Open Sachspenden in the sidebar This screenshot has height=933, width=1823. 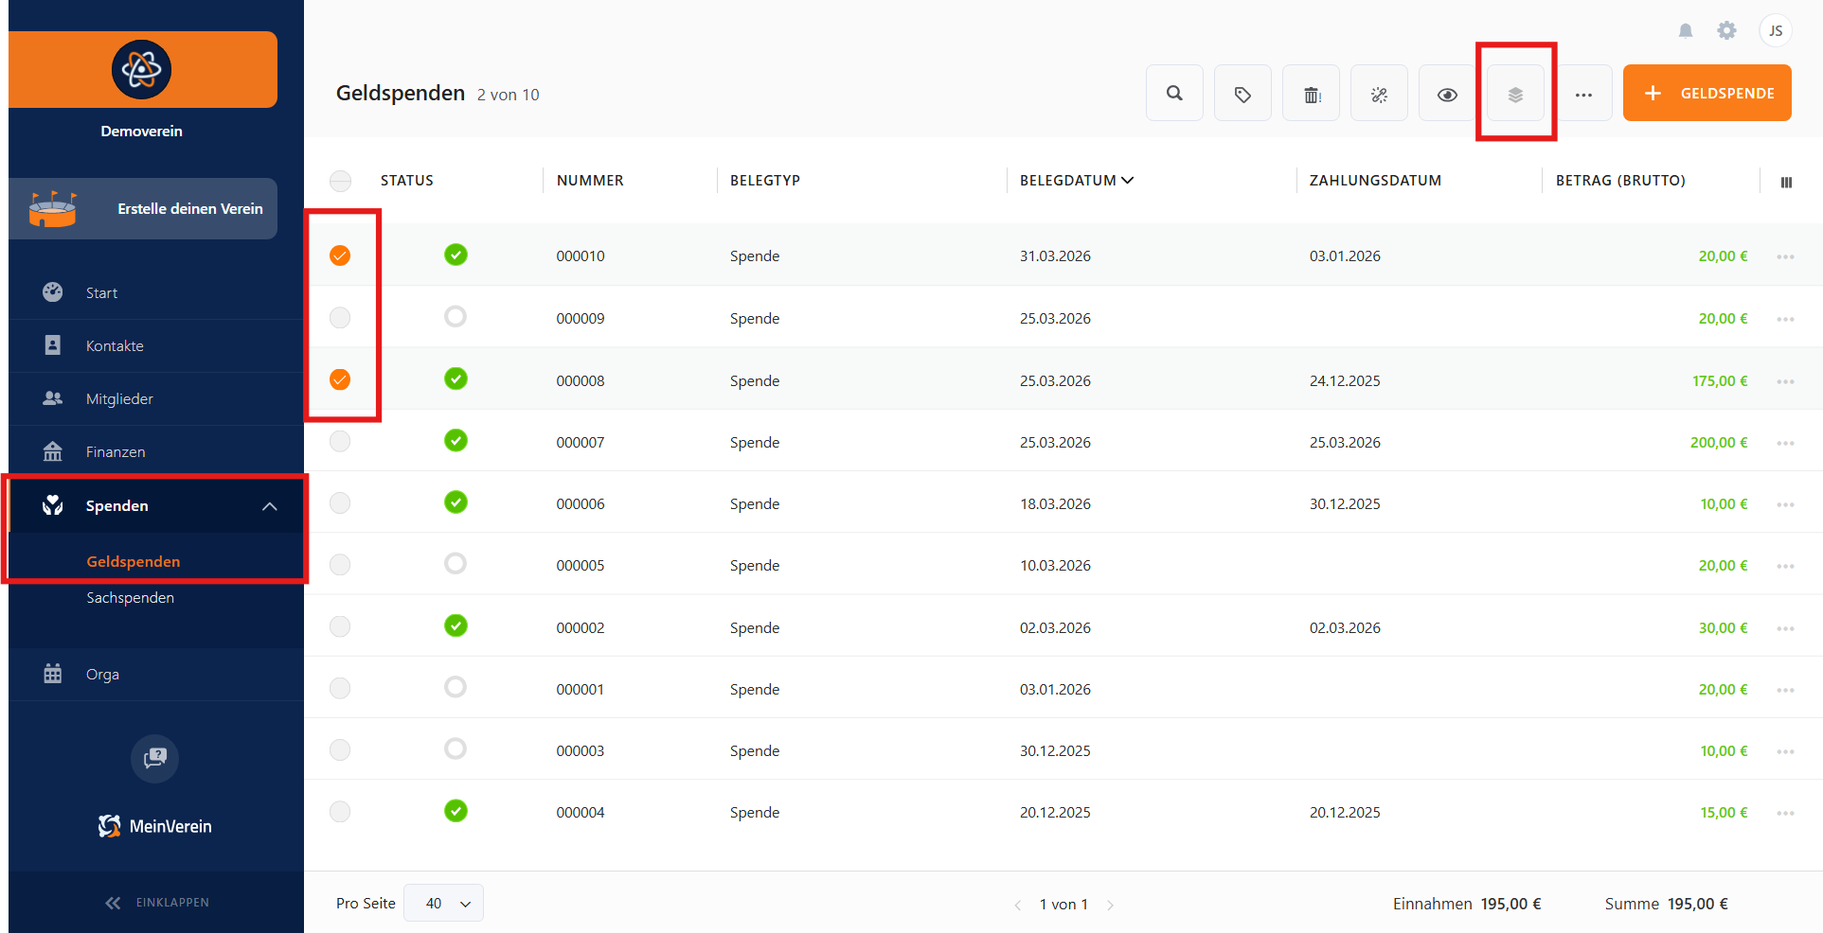click(x=131, y=598)
